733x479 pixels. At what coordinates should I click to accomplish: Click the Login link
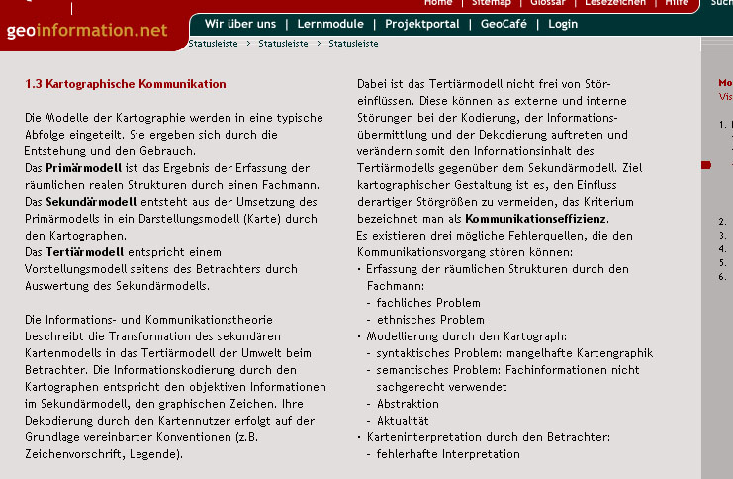pos(563,24)
